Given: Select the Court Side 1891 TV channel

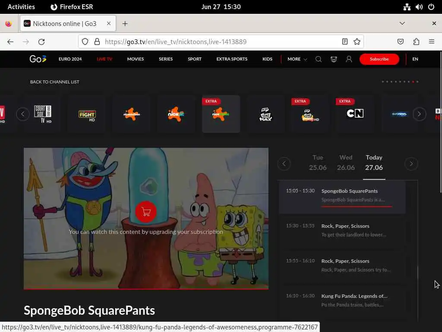Looking at the screenshot, I should [x=43, y=114].
